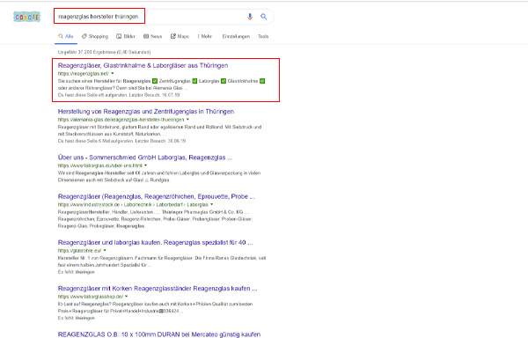Image resolution: width=528 pixels, height=338 pixels.
Task: Click the green check icon after Reagenzglas
Action: coord(155,81)
